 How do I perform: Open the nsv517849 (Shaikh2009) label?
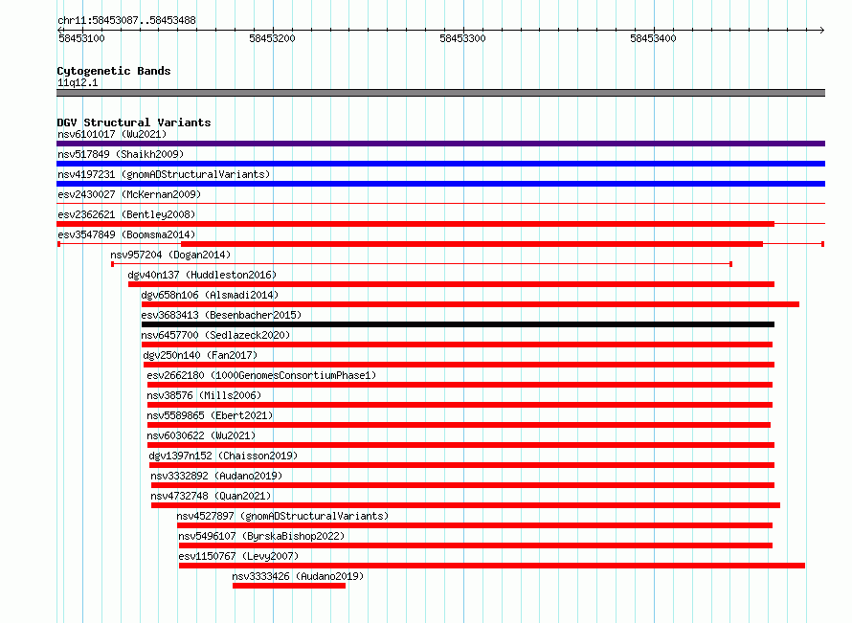[121, 154]
